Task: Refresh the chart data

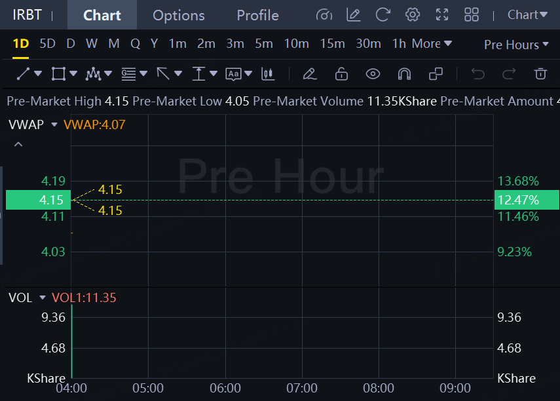Action: (383, 14)
